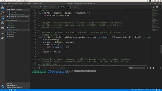
Task: Click the open changes icon in the editor toolbar
Action: pyautogui.click(x=154, y=7)
